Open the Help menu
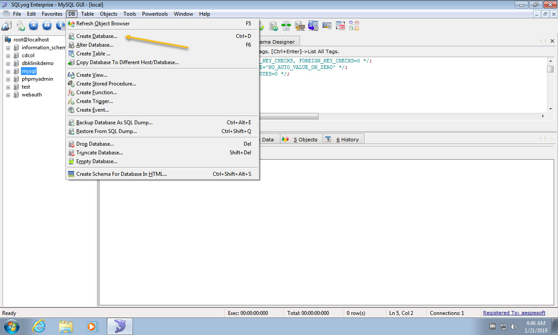The height and width of the screenshot is (335, 558). [x=204, y=14]
